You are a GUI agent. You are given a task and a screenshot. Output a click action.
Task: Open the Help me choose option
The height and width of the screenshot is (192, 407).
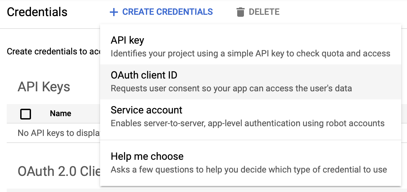tap(251, 163)
